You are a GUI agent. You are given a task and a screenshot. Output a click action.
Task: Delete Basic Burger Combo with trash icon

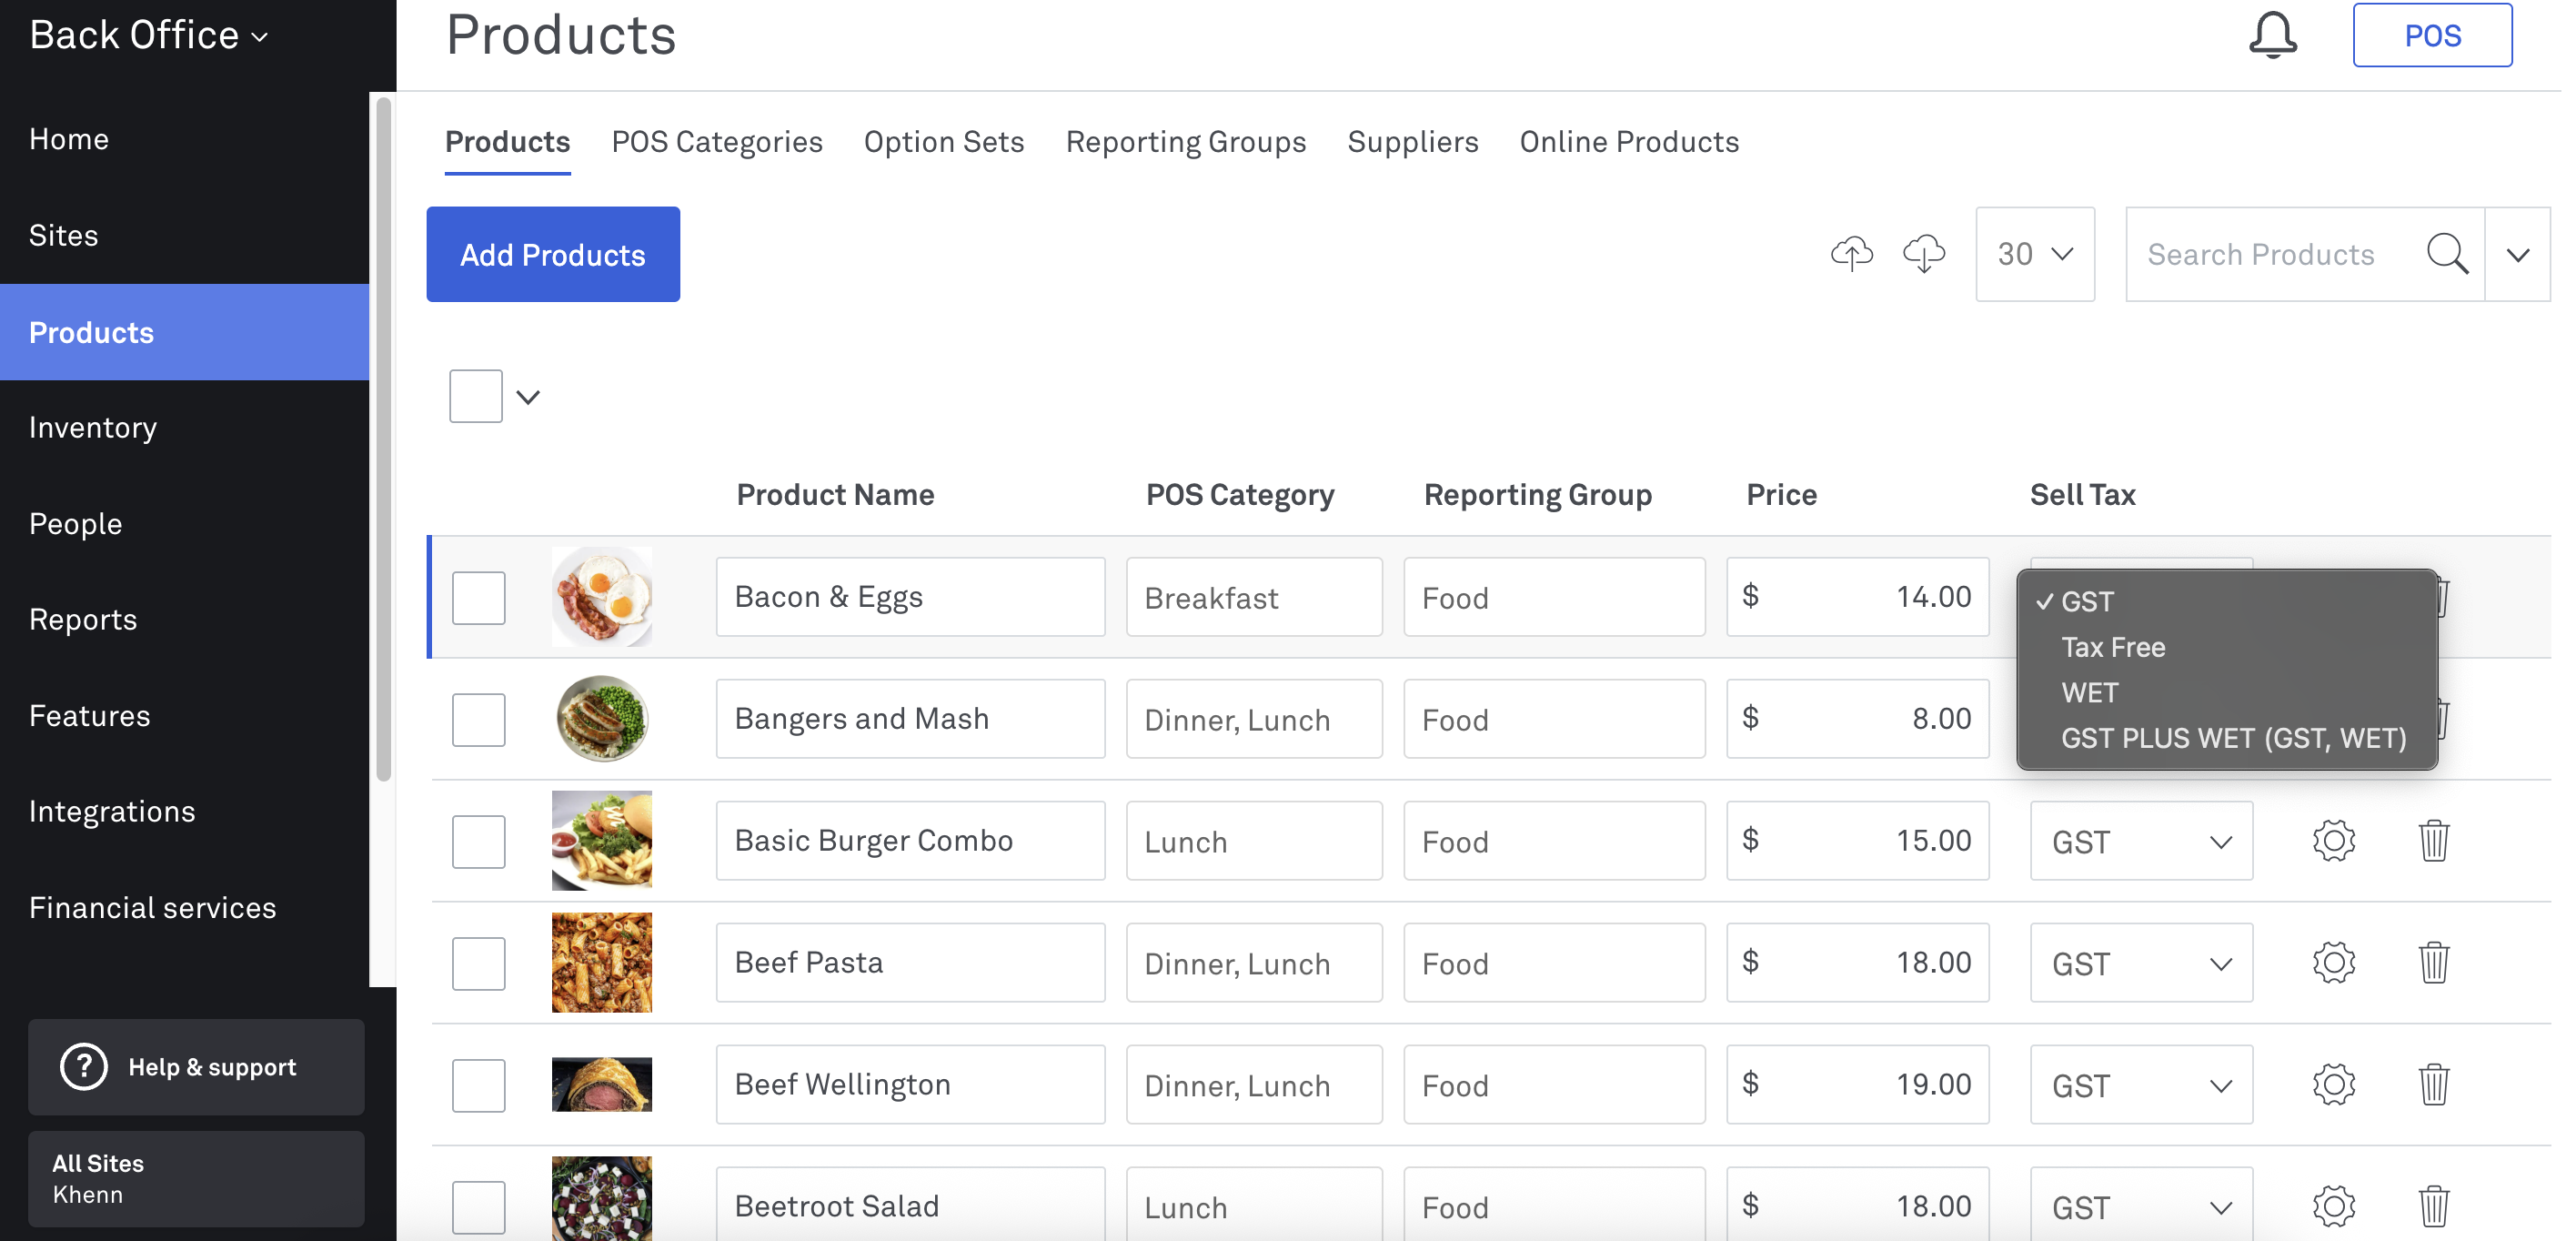(x=2433, y=841)
